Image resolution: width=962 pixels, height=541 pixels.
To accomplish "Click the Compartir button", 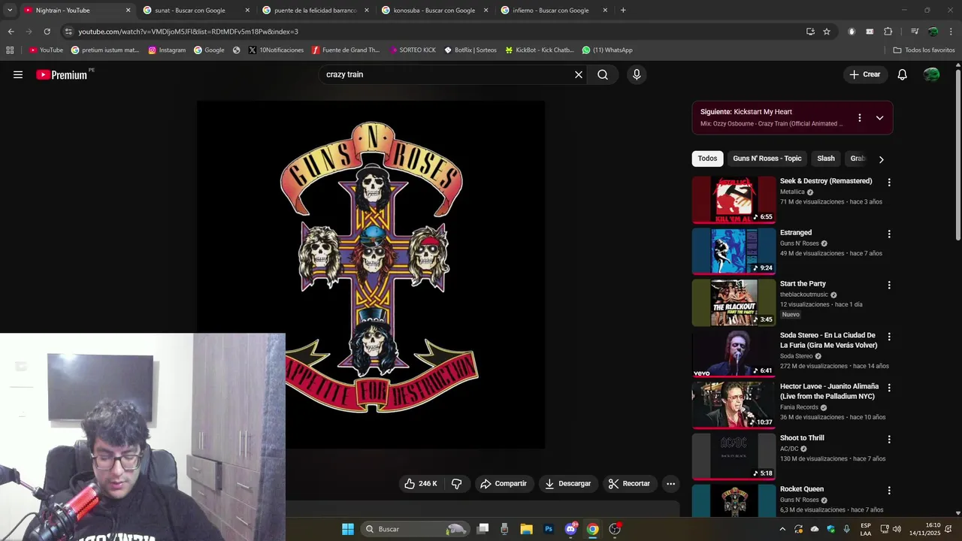I will (504, 484).
